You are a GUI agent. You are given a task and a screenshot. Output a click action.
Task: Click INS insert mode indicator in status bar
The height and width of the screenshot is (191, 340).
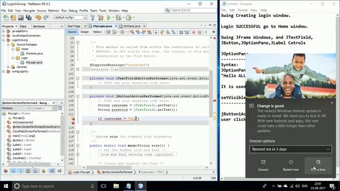tap(214, 178)
